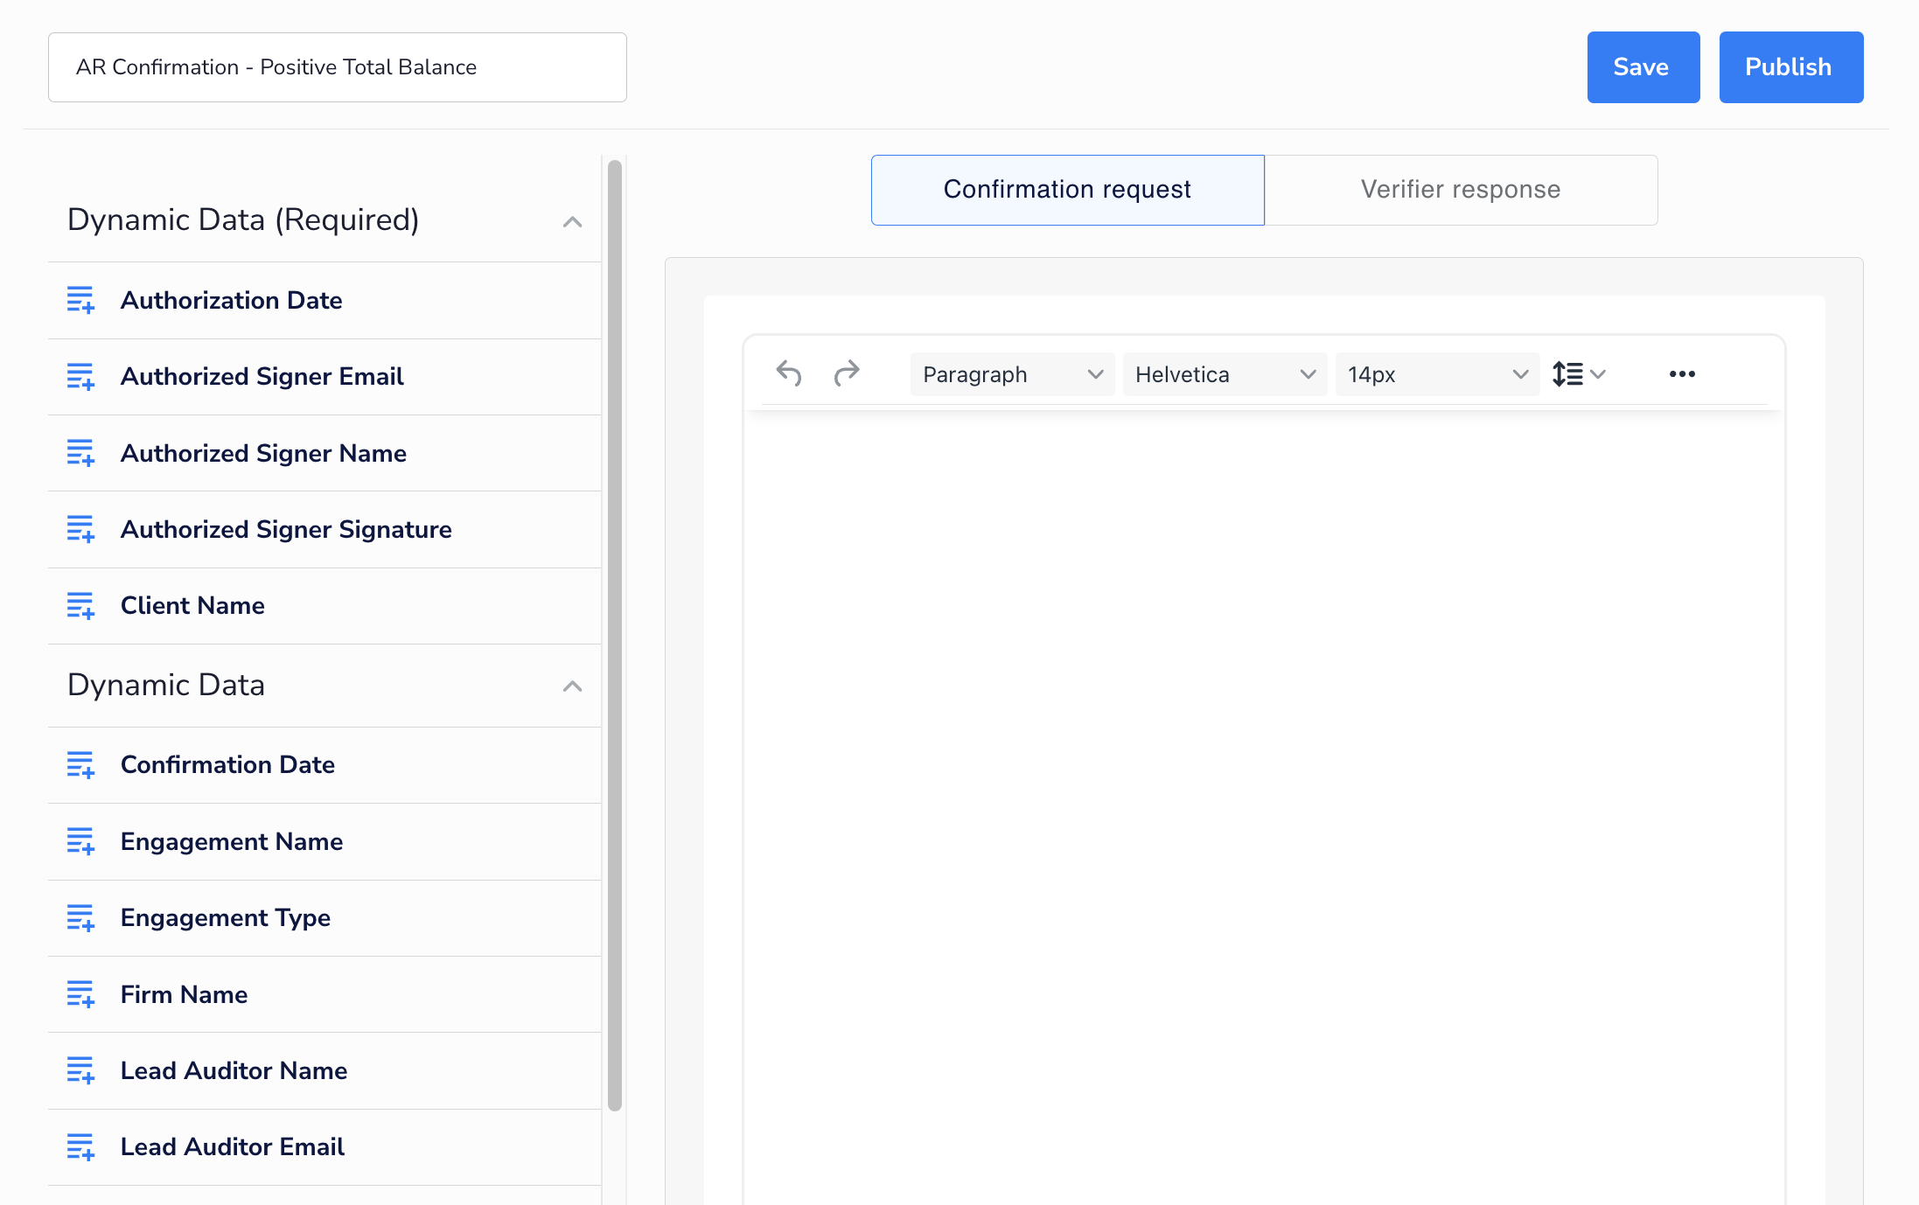Open the line height menu icon

(1579, 374)
